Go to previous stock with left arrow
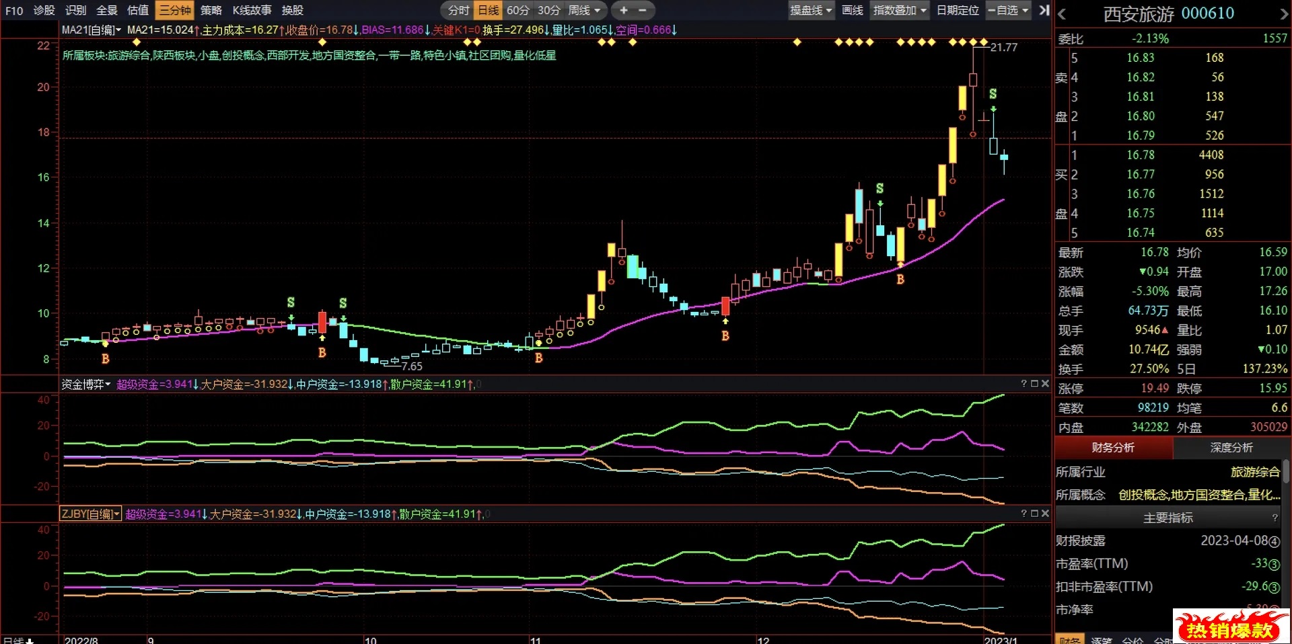The image size is (1292, 644). click(1062, 14)
